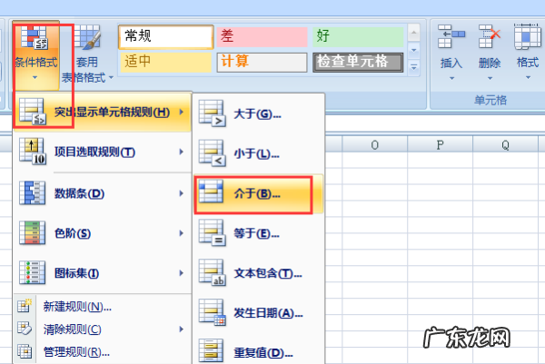The image size is (545, 364).
Task: Open dropdown arrow under 格式 cell button
Action: click(x=528, y=77)
